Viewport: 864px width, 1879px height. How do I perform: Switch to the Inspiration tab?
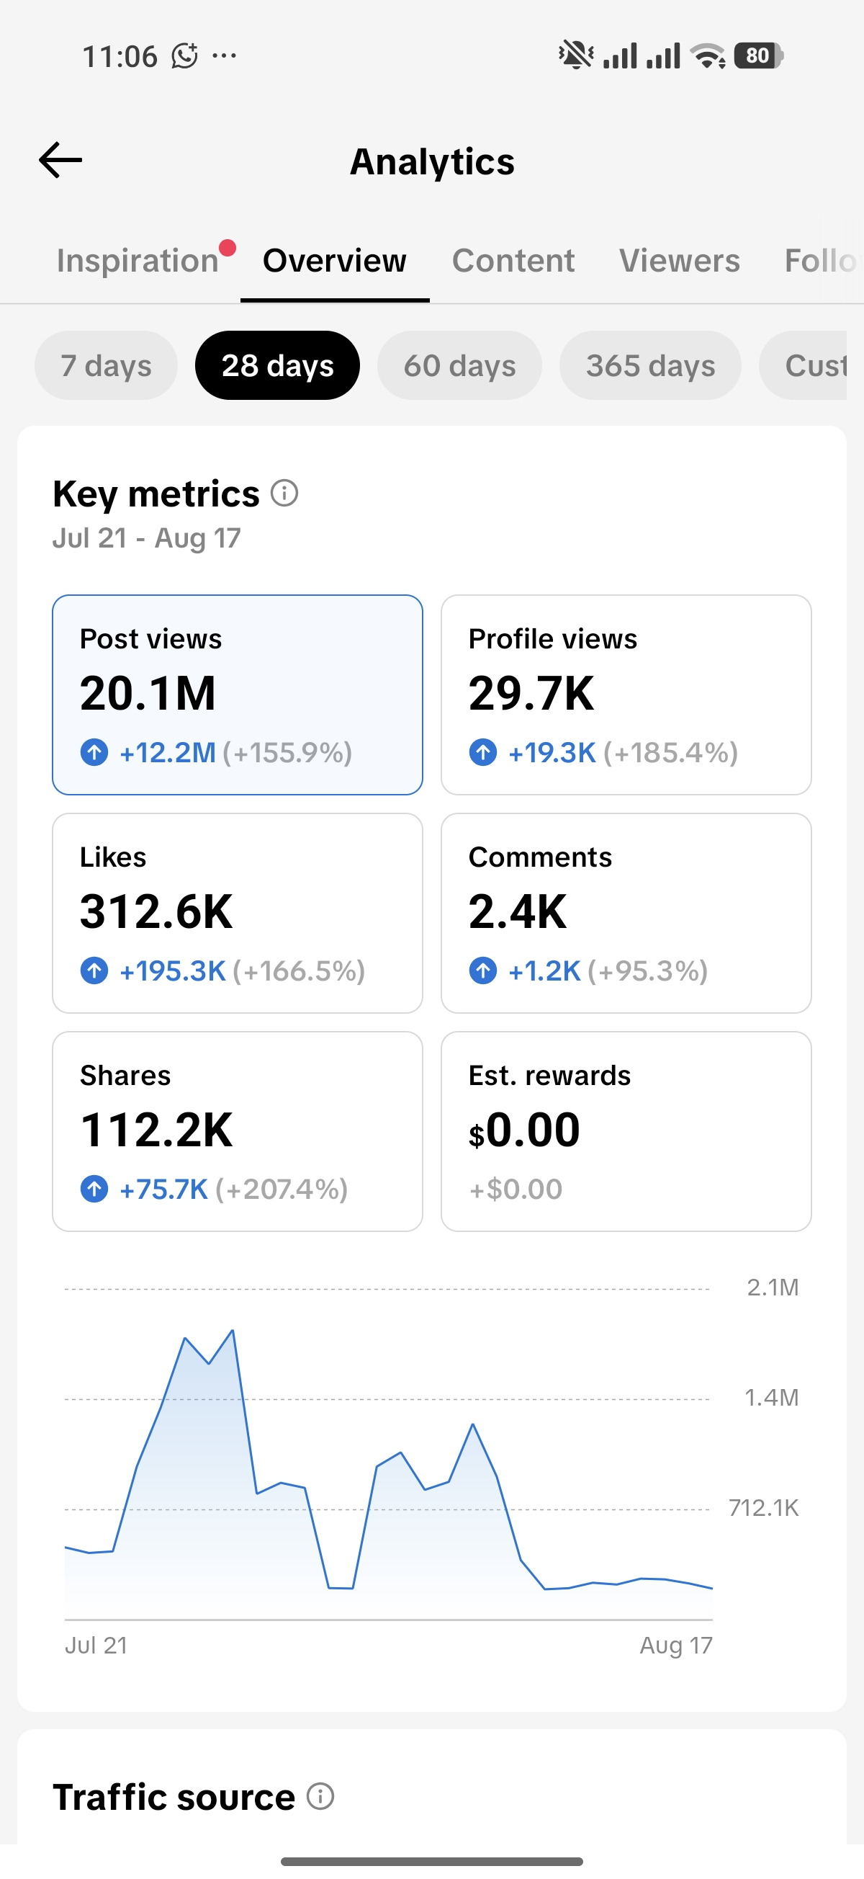click(x=138, y=260)
